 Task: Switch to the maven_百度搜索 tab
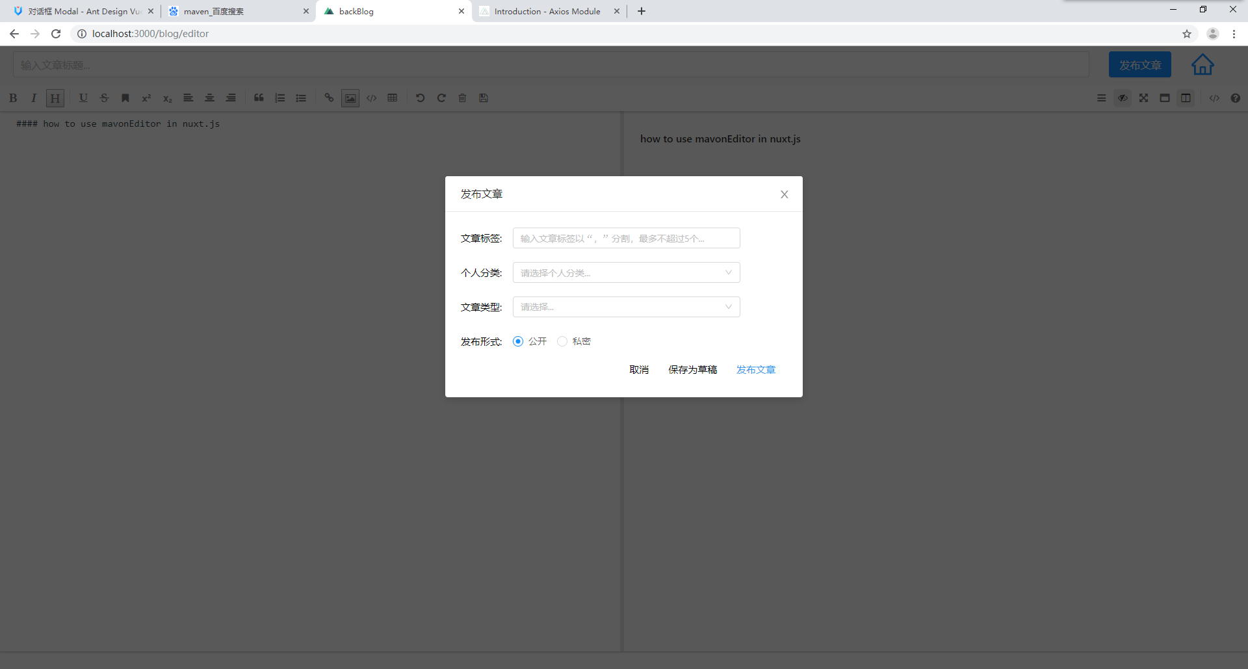237,11
